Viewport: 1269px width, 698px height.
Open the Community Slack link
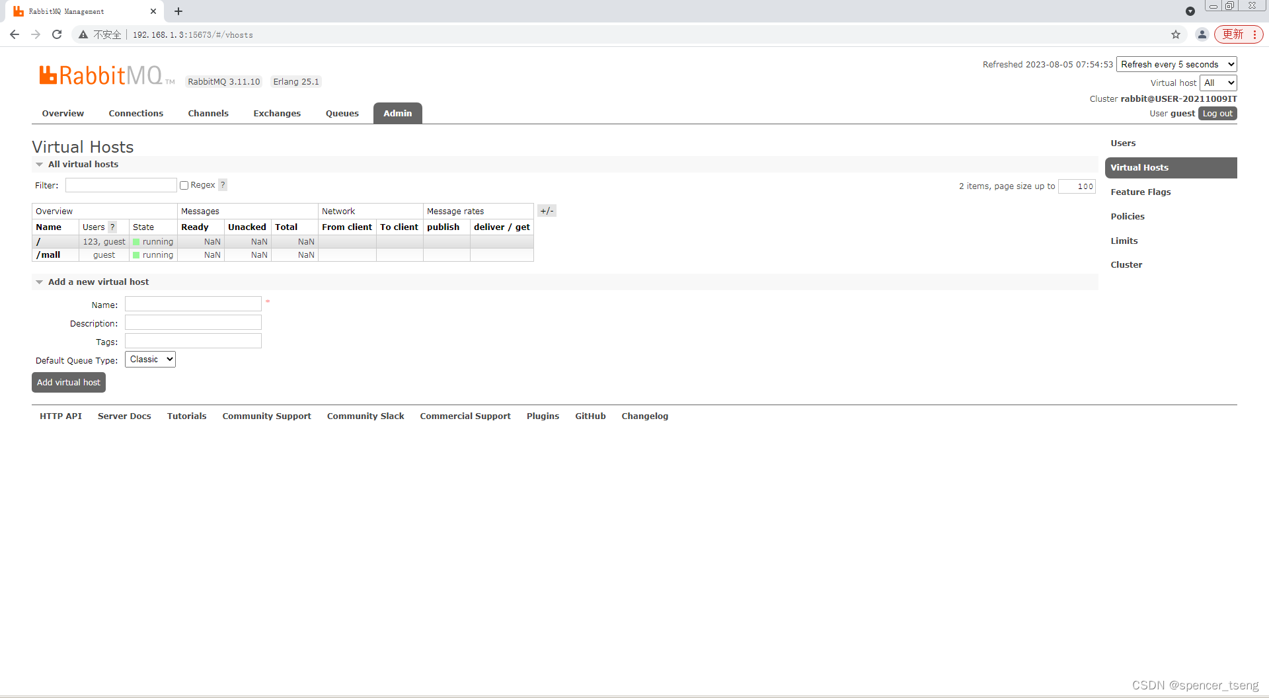click(365, 416)
